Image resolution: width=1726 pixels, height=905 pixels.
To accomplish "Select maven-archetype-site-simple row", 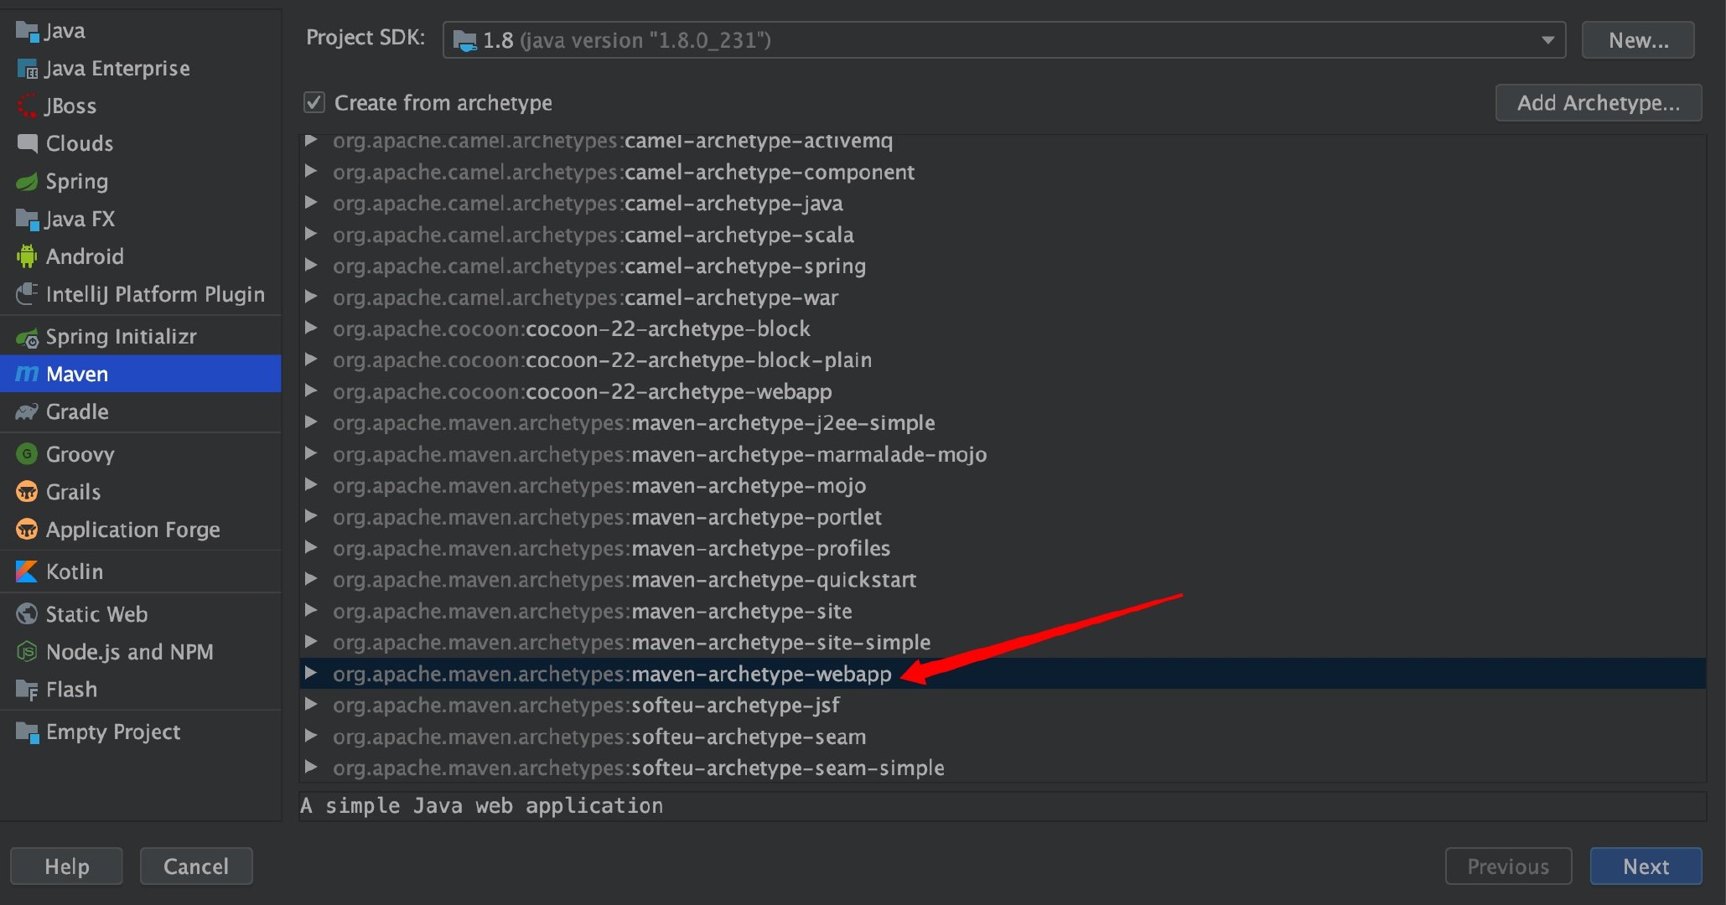I will pyautogui.click(x=1003, y=642).
